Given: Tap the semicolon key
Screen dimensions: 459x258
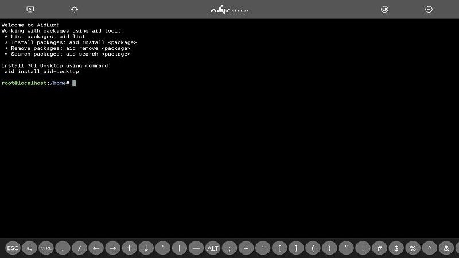Looking at the screenshot, I should click(x=229, y=248).
